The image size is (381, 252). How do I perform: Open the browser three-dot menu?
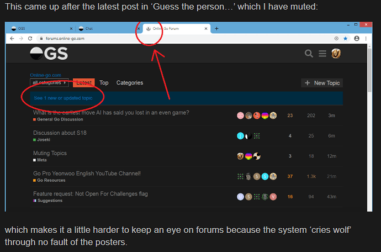366,39
